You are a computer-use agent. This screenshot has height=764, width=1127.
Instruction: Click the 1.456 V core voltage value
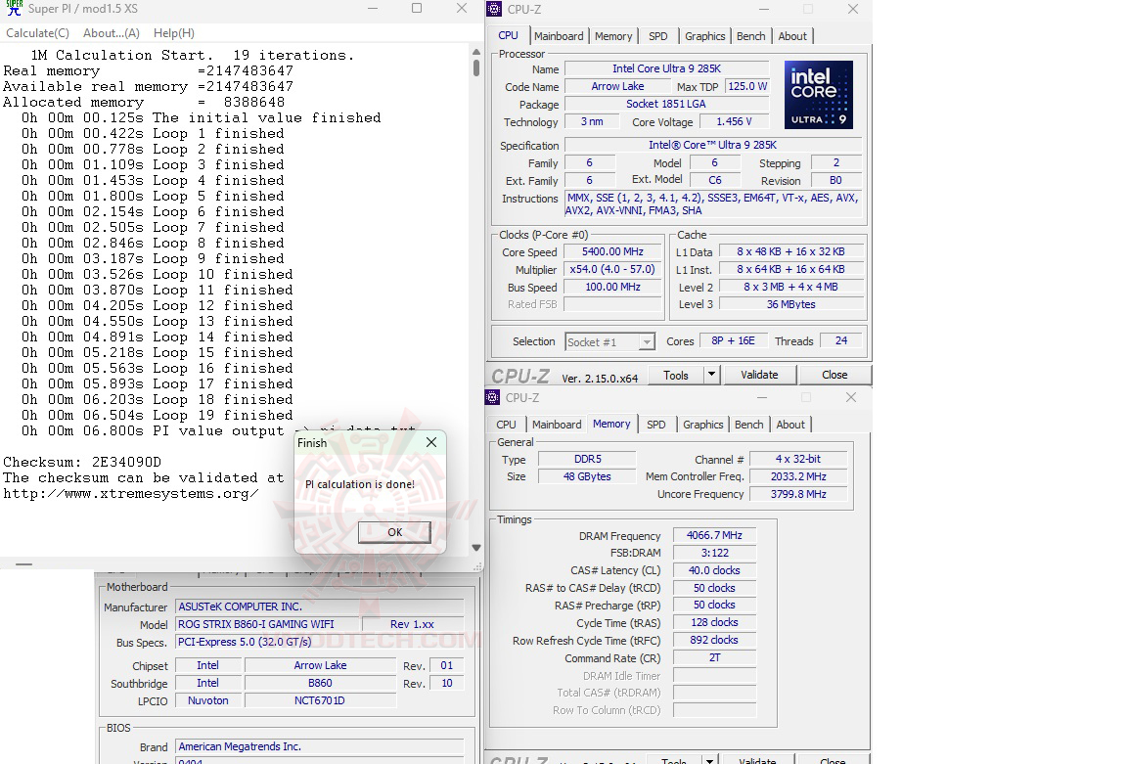(734, 122)
